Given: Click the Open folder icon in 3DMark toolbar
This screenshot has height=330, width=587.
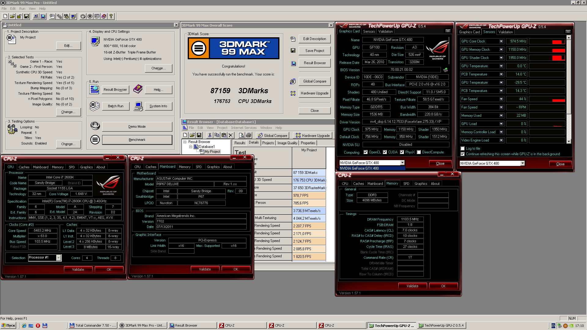Looking at the screenshot, I should [x=12, y=16].
